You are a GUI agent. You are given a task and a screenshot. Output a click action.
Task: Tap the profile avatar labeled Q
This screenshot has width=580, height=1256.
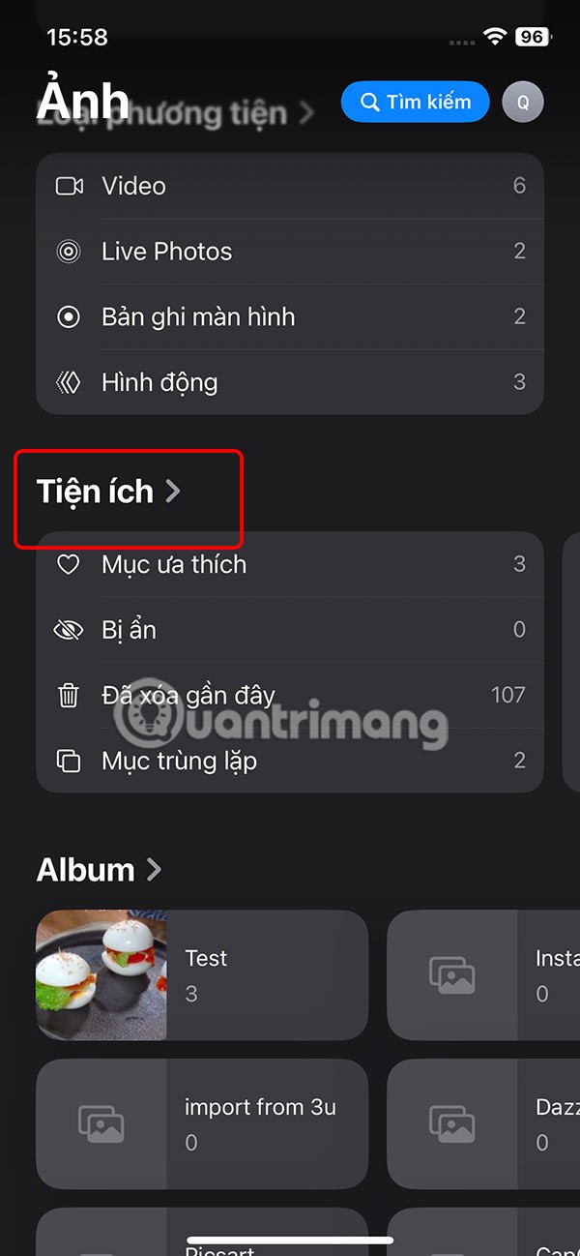[x=523, y=102]
